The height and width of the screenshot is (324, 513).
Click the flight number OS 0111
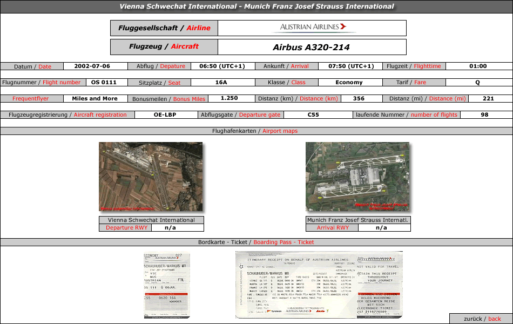[104, 82]
